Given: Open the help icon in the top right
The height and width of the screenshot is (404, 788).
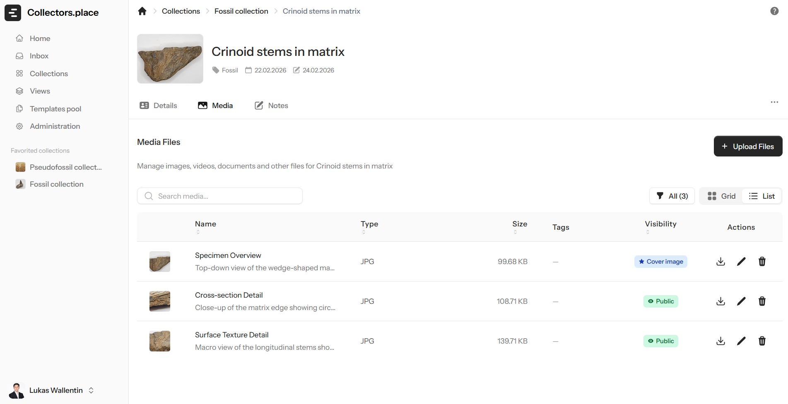Looking at the screenshot, I should coord(774,11).
